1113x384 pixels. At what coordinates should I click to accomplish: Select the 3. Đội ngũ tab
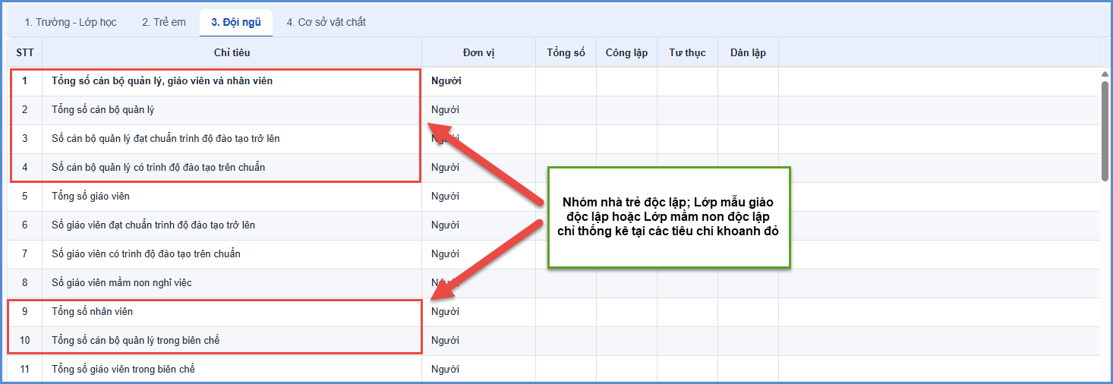click(x=236, y=22)
